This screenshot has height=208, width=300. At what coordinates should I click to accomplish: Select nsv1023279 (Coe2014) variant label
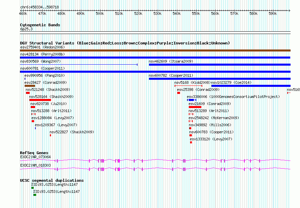(x=231, y=82)
